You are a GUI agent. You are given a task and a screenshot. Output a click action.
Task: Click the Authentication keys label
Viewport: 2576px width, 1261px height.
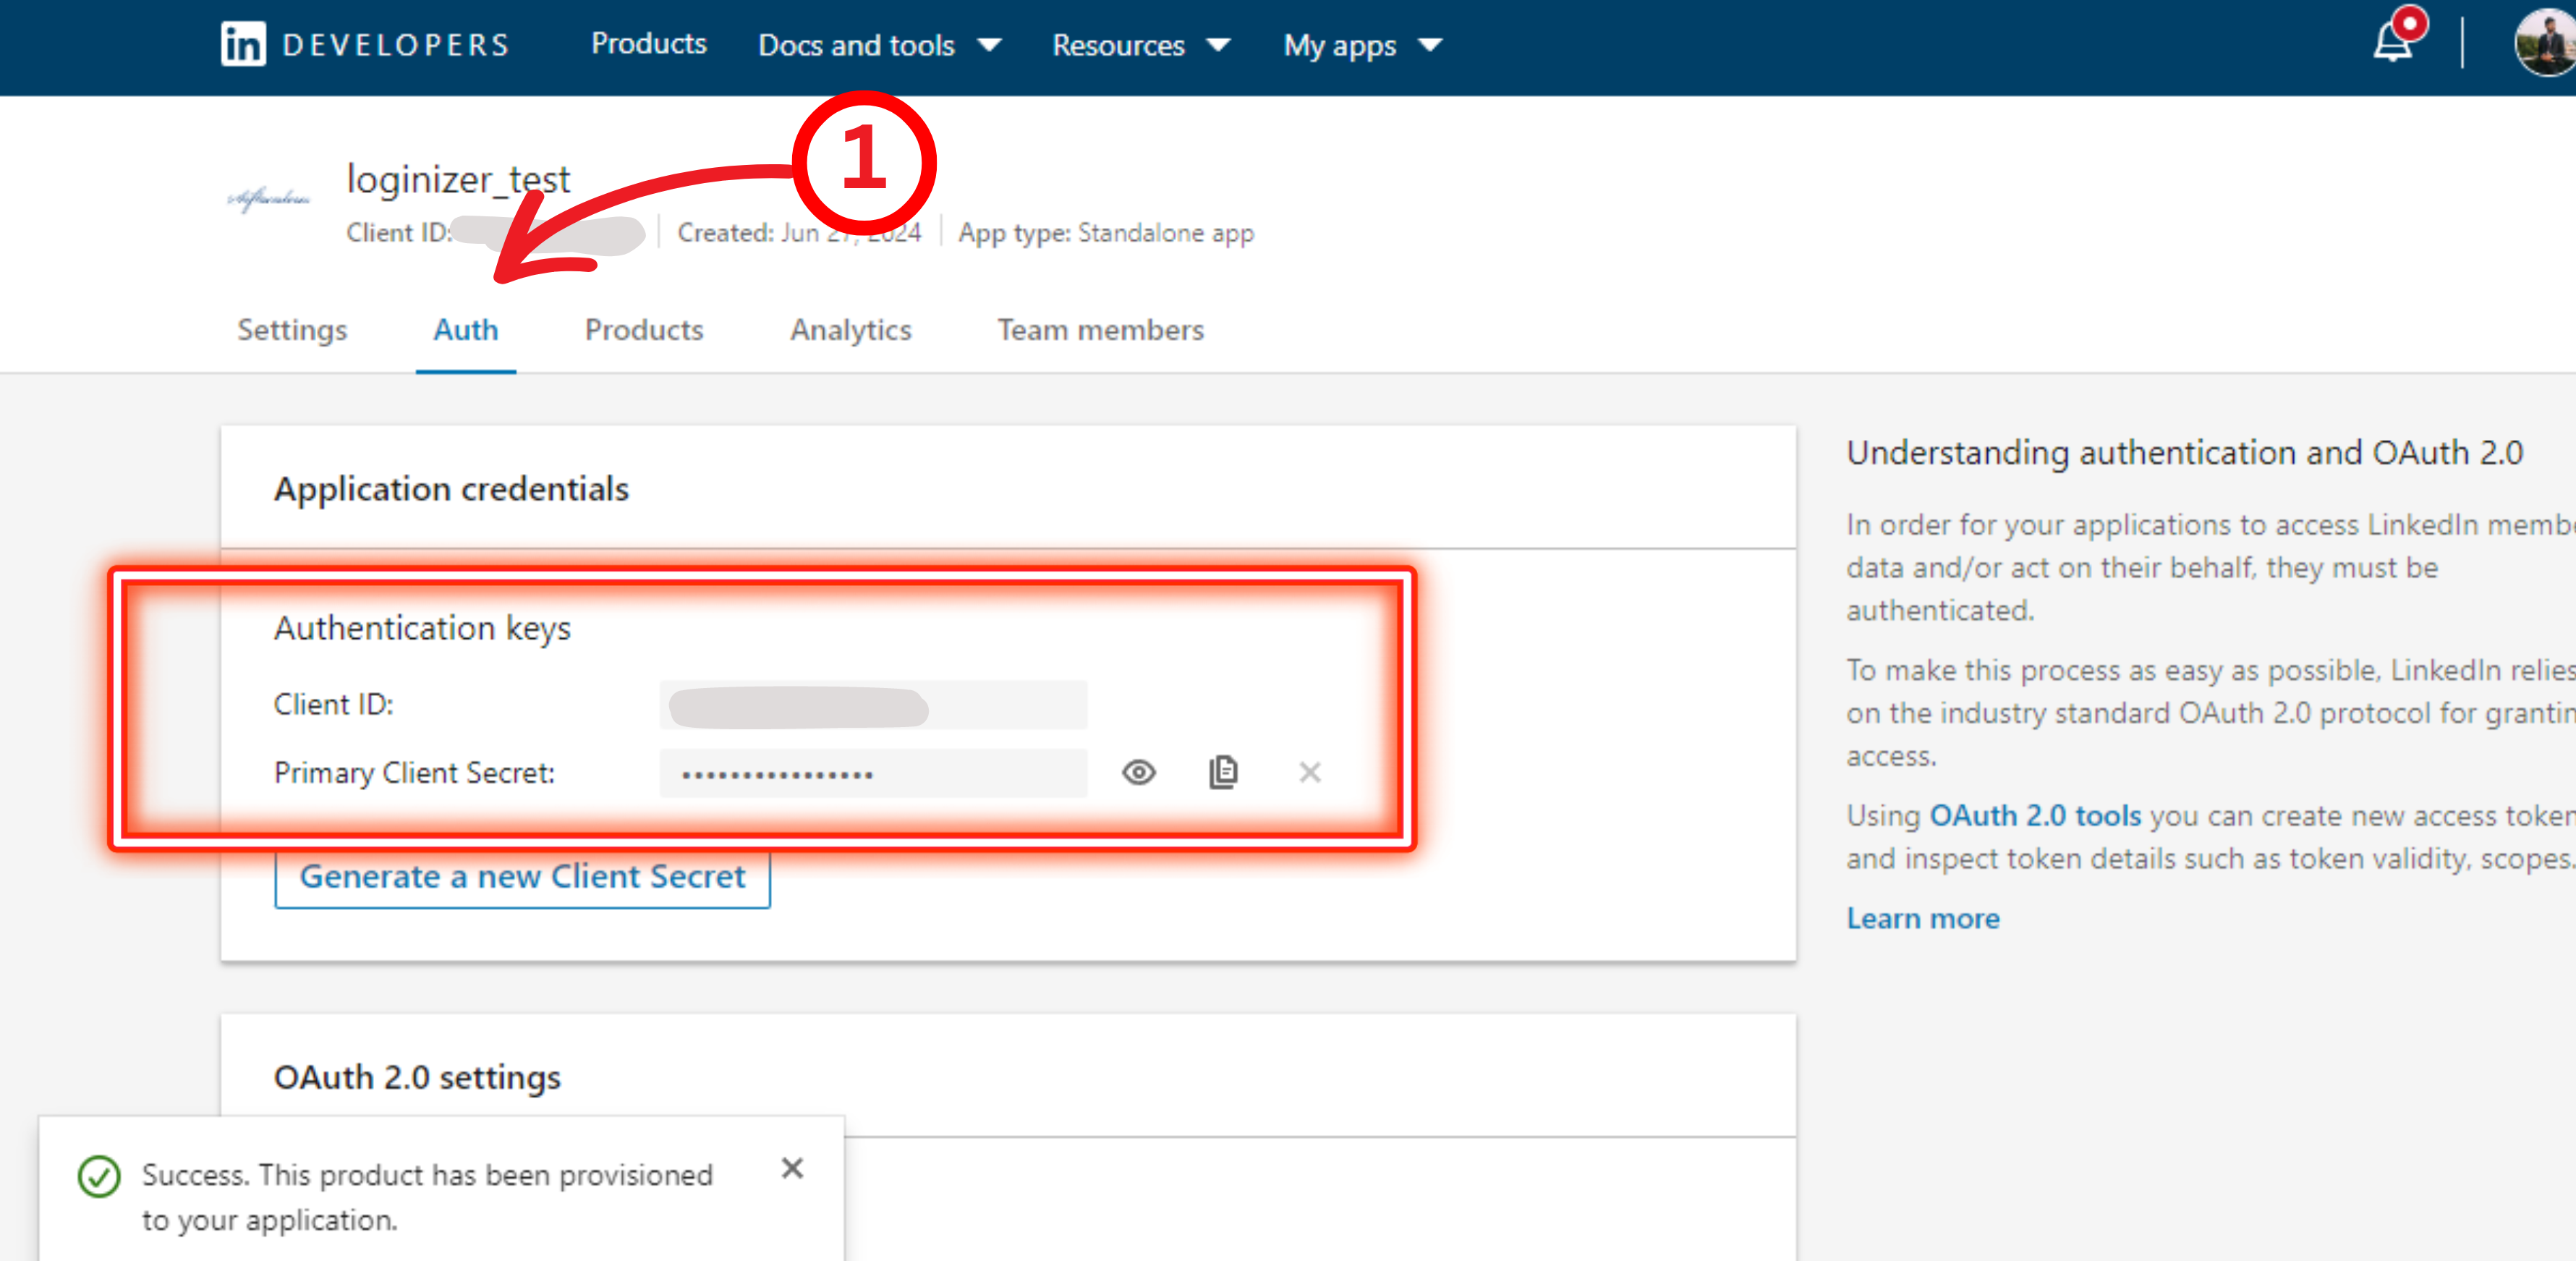[422, 628]
